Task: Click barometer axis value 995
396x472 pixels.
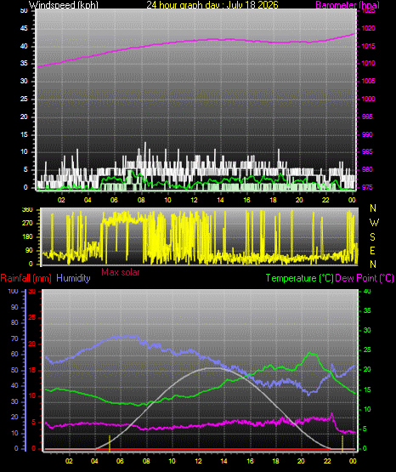Action: coord(367,117)
